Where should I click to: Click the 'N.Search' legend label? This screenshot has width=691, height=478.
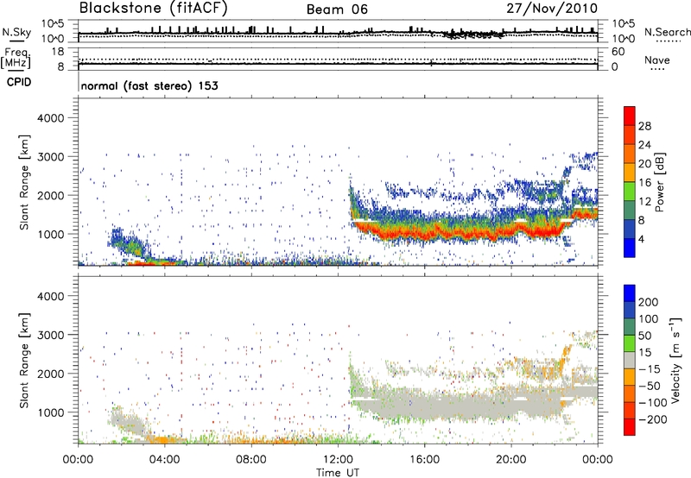click(667, 32)
